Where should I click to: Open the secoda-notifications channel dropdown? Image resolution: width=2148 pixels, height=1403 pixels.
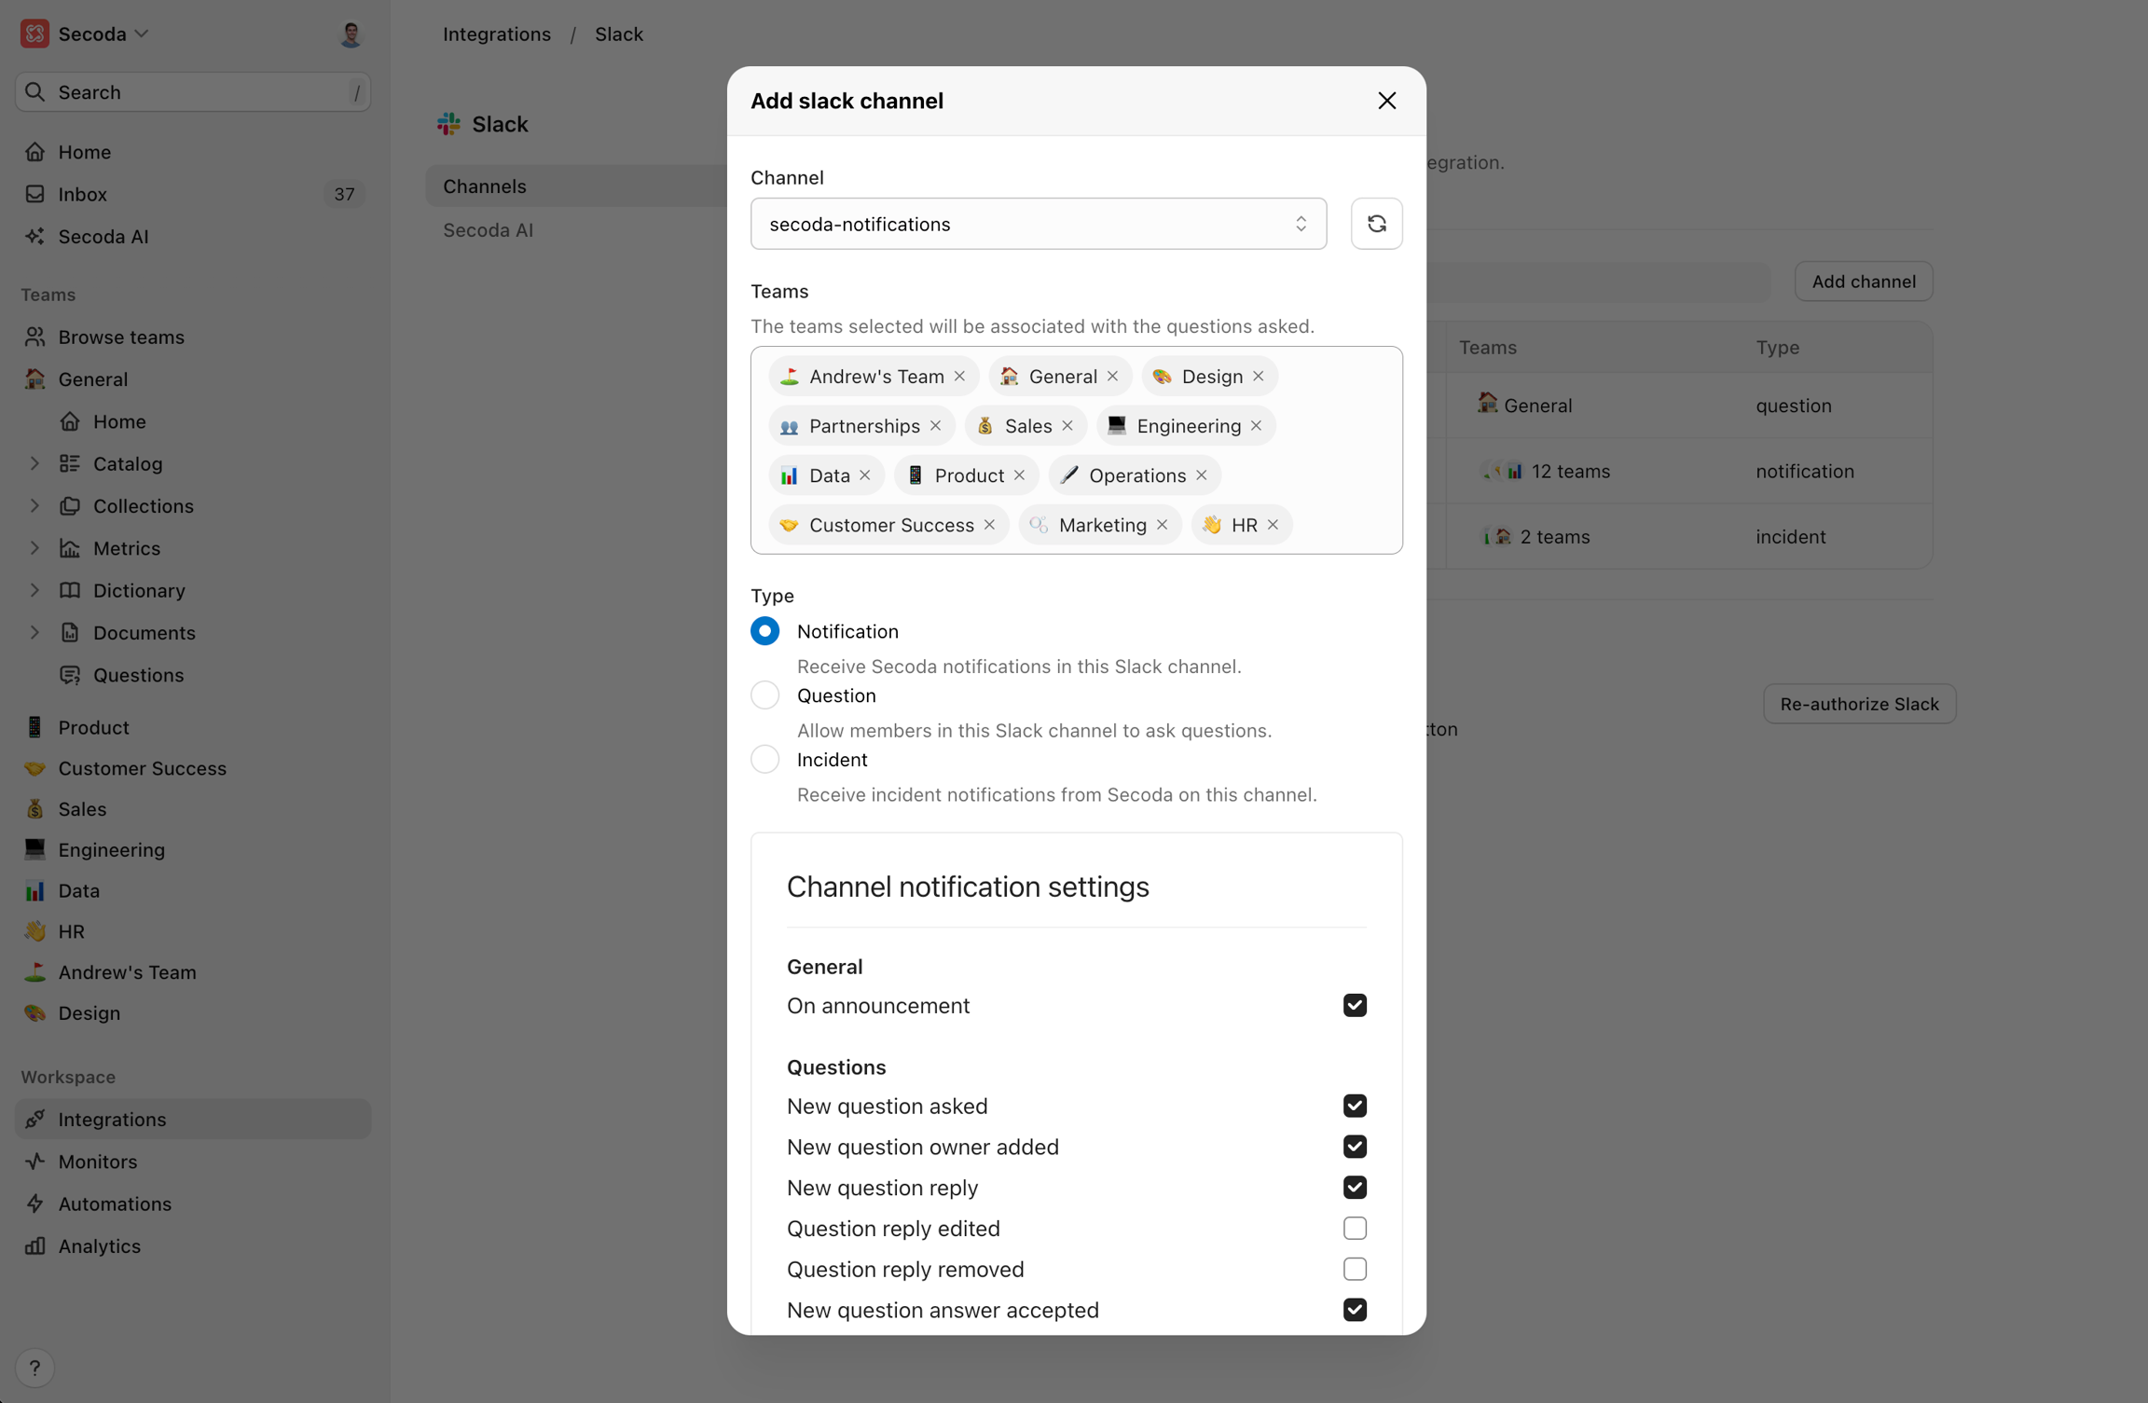(x=1038, y=224)
